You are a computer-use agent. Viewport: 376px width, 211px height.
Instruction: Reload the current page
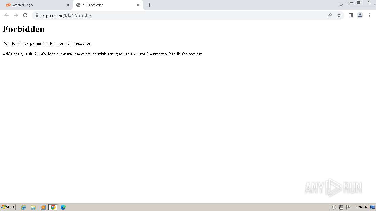click(25, 15)
